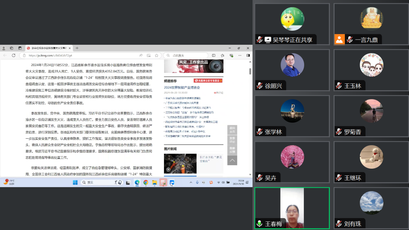The width and height of the screenshot is (409, 230).
Task: Click the Edge icon in taskbar
Action: pos(137,182)
